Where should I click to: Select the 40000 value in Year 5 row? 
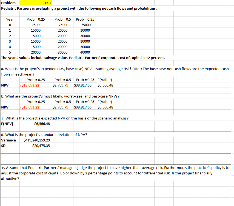point(85,52)
